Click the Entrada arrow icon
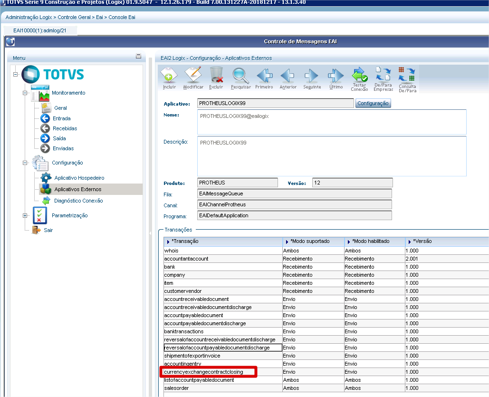 pos(45,118)
